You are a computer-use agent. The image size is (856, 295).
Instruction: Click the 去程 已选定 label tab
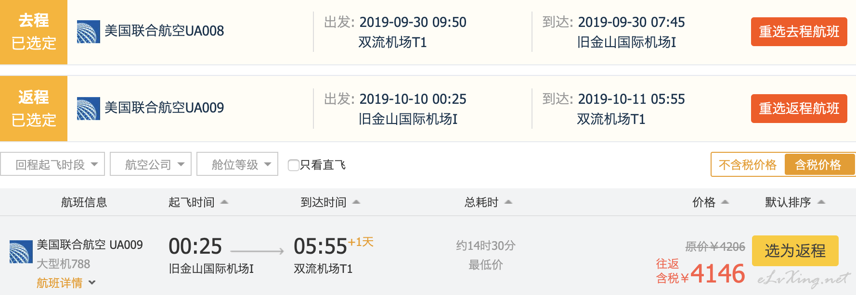point(34,32)
